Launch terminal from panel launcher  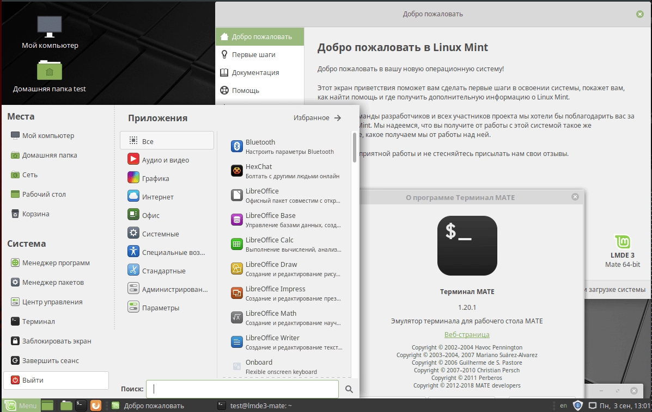pos(81,405)
